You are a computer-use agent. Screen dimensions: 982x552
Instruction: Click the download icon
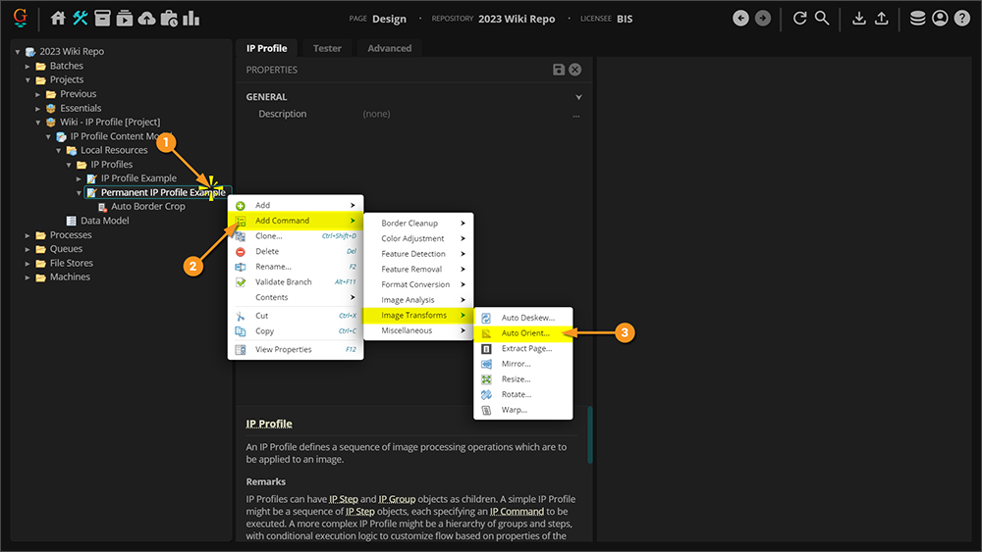coord(859,18)
